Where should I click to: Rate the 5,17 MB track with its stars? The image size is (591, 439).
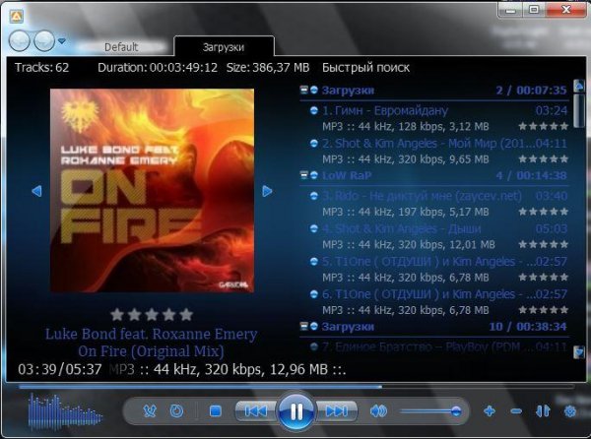click(x=543, y=212)
